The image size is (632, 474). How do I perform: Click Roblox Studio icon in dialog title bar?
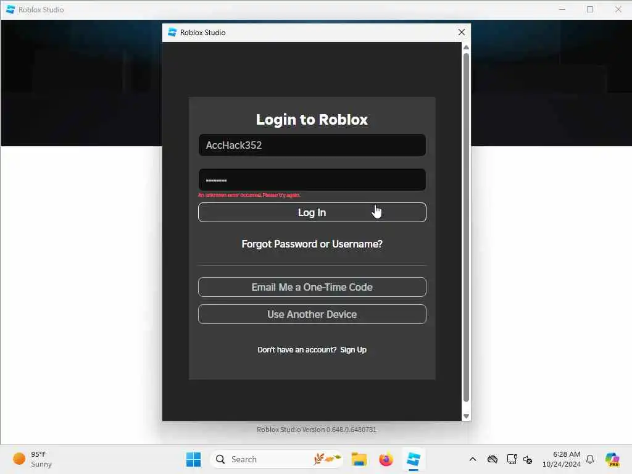click(x=172, y=32)
